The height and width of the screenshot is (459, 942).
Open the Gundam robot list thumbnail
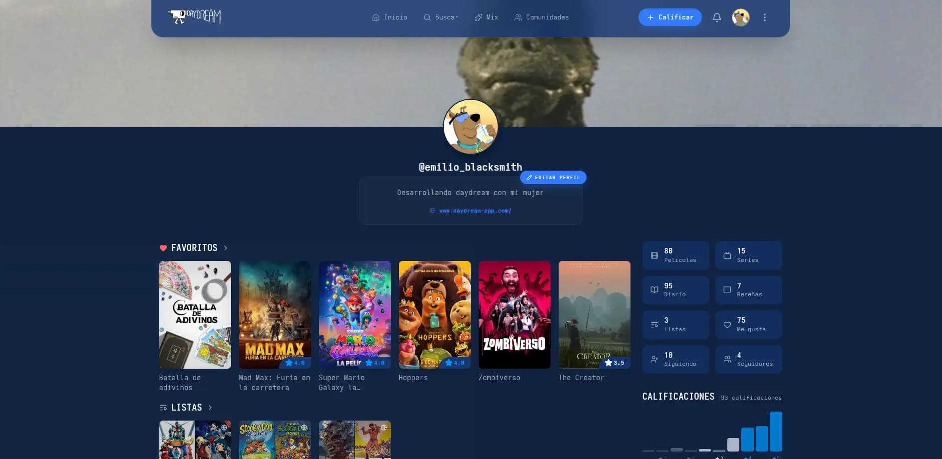pos(195,440)
